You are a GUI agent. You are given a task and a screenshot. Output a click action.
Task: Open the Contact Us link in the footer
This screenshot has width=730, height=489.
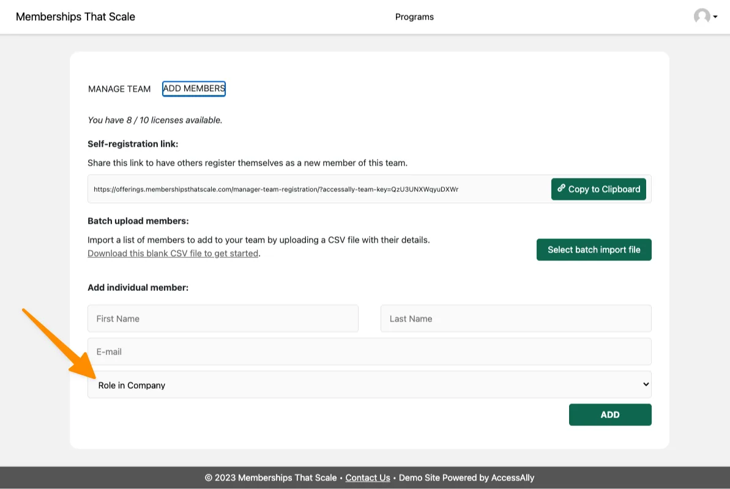pyautogui.click(x=367, y=477)
